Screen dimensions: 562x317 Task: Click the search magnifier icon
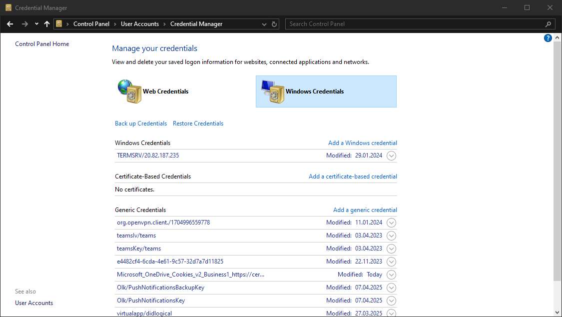click(x=548, y=24)
